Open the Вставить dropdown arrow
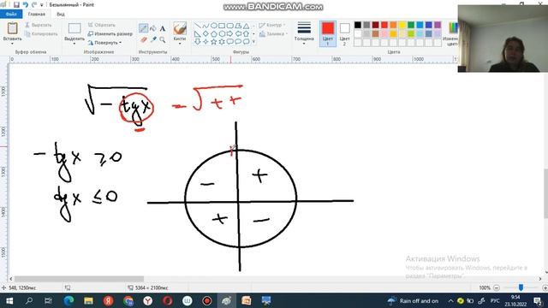The image size is (548, 308). click(12, 44)
